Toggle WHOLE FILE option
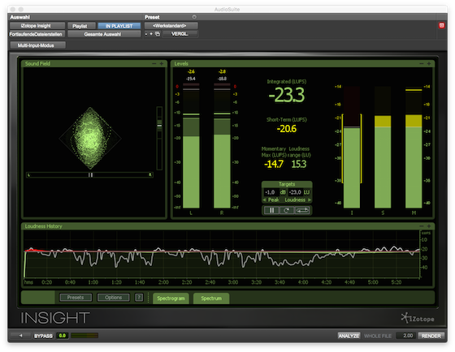The height and width of the screenshot is (352, 455). point(378,336)
